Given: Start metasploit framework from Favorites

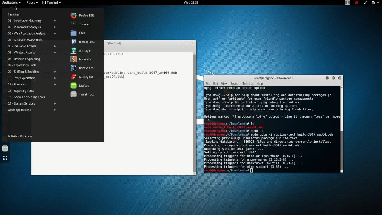Looking at the screenshot, I should 83,42.
